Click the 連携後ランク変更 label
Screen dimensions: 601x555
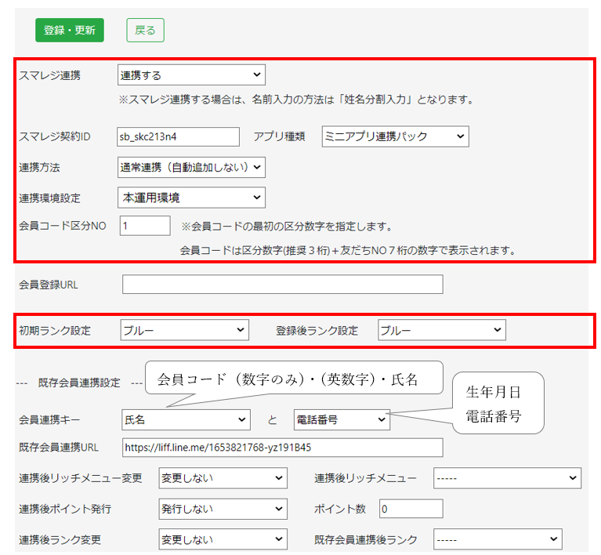point(60,539)
